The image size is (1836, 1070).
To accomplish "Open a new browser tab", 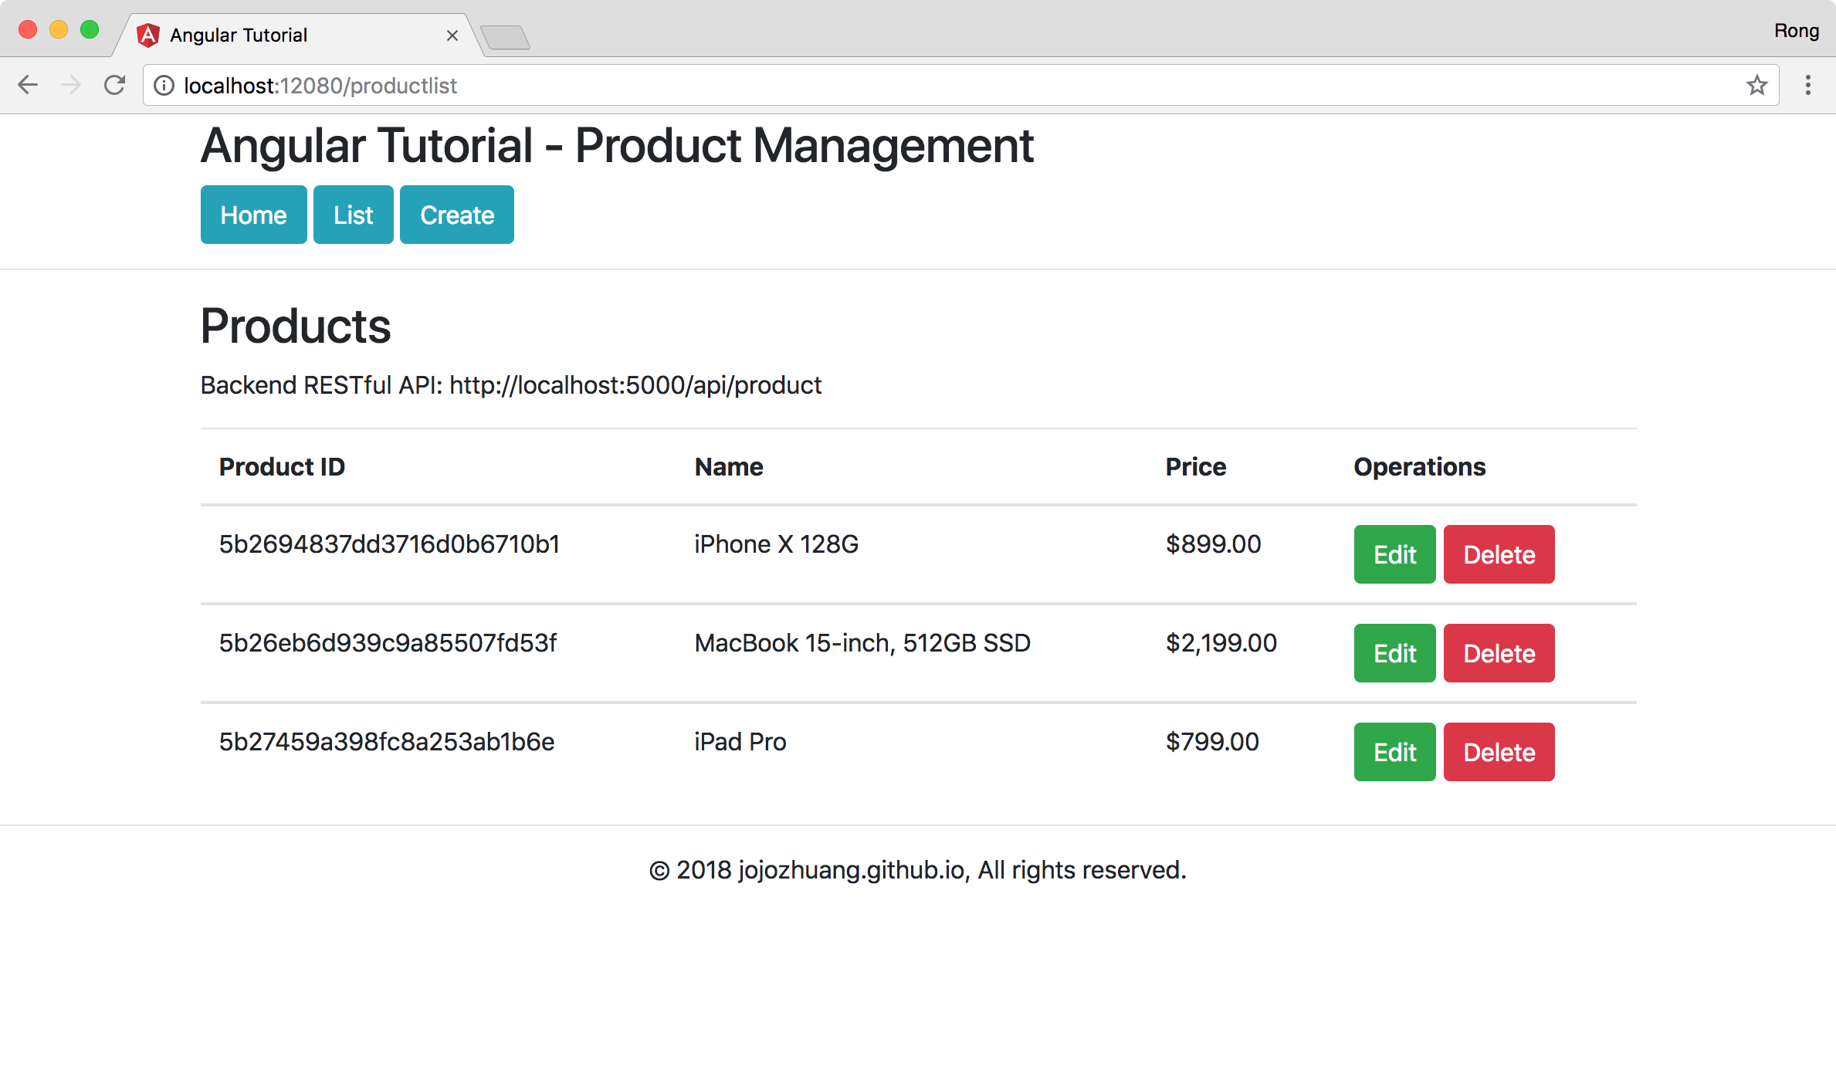I will pyautogui.click(x=505, y=37).
